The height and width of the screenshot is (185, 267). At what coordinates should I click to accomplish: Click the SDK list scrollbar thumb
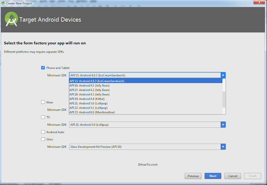[x=224, y=99]
